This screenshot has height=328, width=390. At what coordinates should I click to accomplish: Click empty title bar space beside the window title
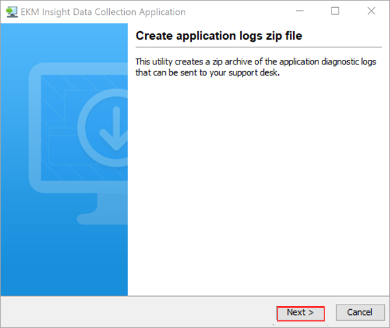[x=234, y=12]
